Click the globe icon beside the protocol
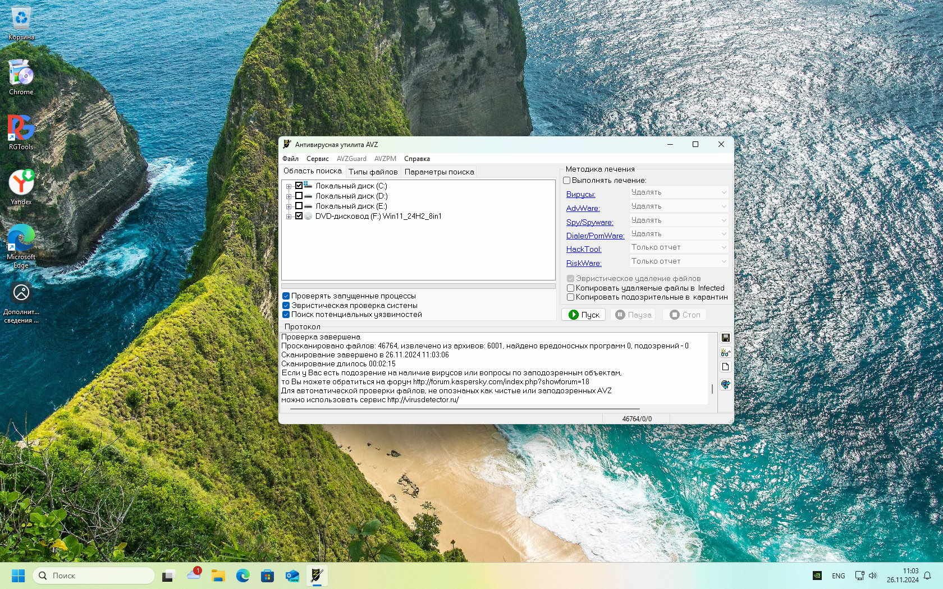Image resolution: width=943 pixels, height=589 pixels. pos(725,385)
